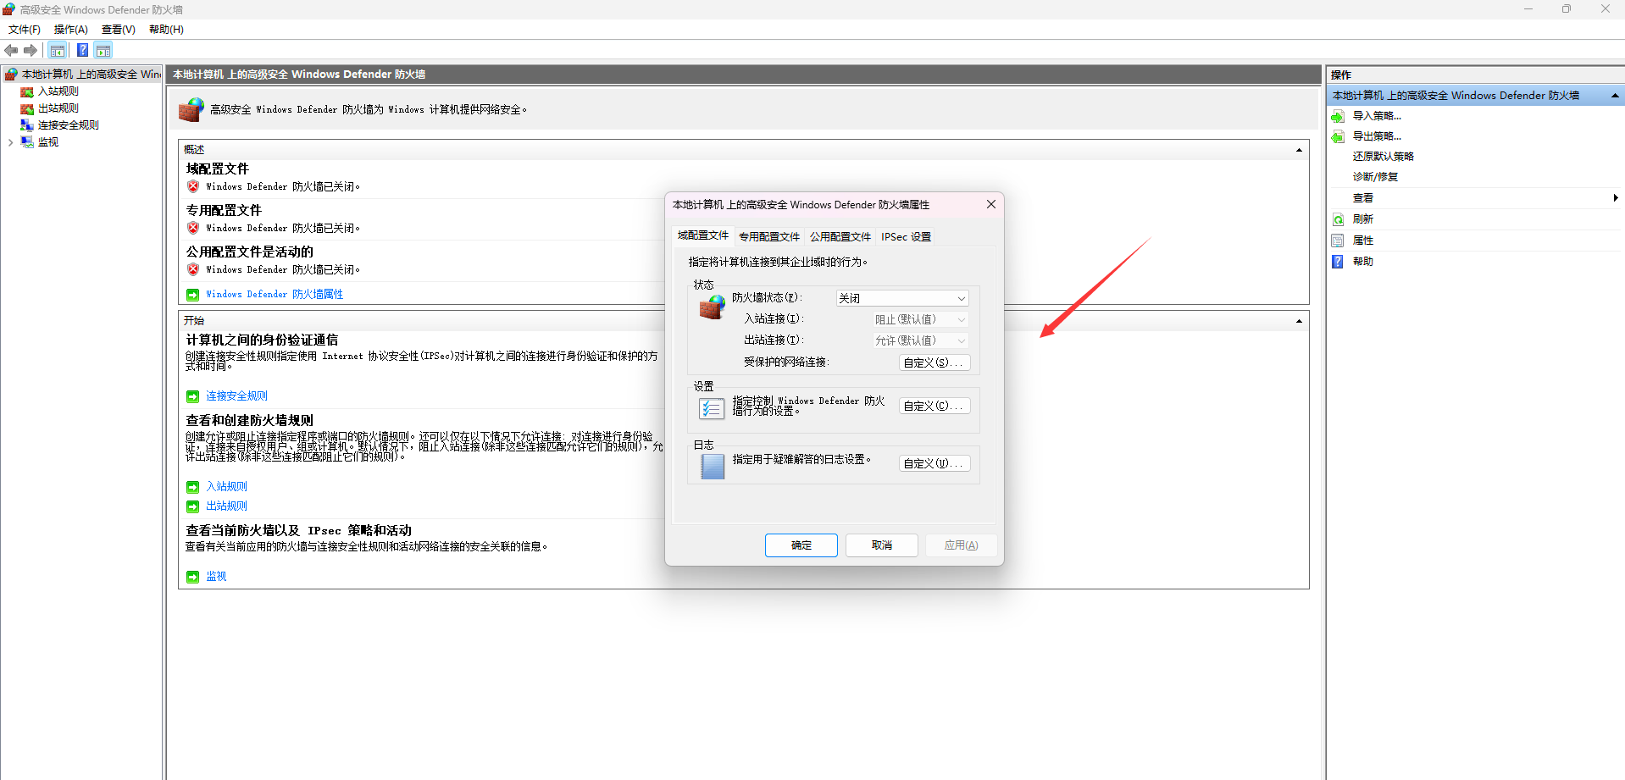Close the firewall properties dialog

pos(991,204)
